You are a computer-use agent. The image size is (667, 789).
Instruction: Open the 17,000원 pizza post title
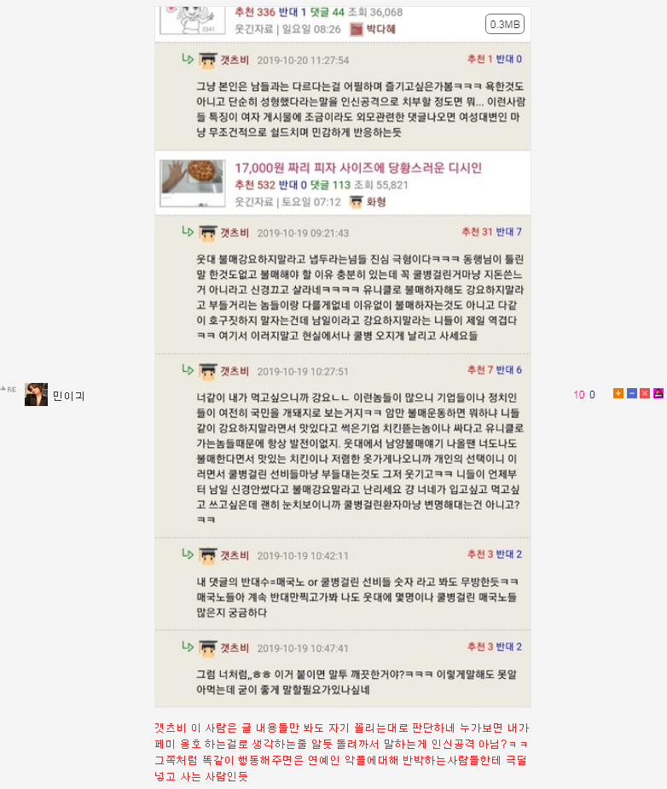pyautogui.click(x=358, y=167)
